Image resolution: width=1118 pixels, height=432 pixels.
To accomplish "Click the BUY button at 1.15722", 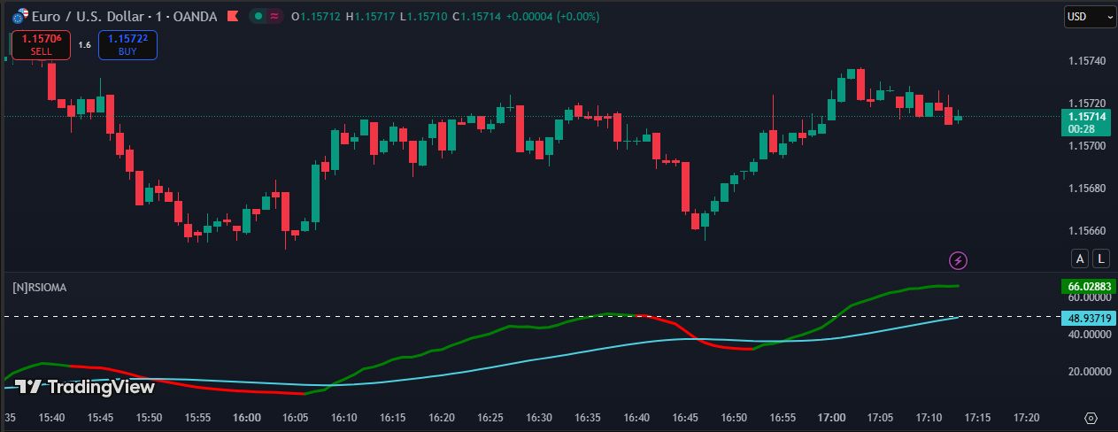I will (127, 44).
